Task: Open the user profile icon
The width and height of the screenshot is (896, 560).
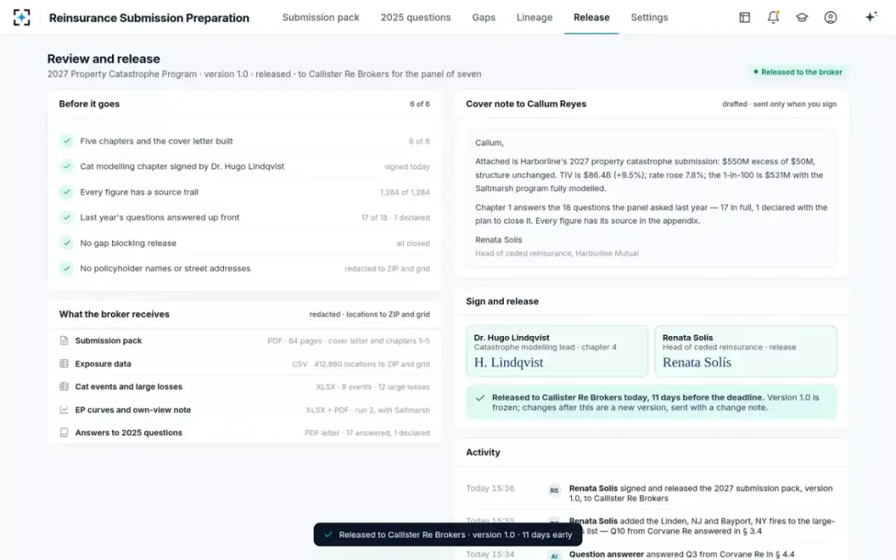Action: point(830,17)
